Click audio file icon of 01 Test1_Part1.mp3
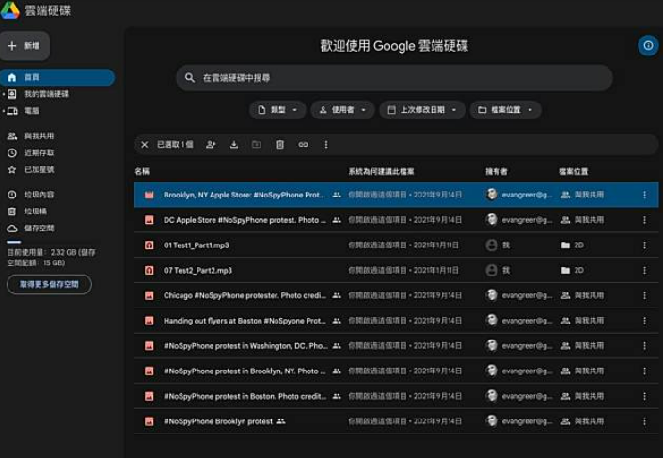Image resolution: width=663 pixels, height=458 pixels. coord(149,245)
